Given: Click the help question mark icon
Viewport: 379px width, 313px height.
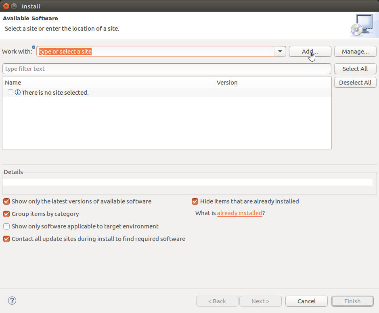Looking at the screenshot, I should 12,301.
